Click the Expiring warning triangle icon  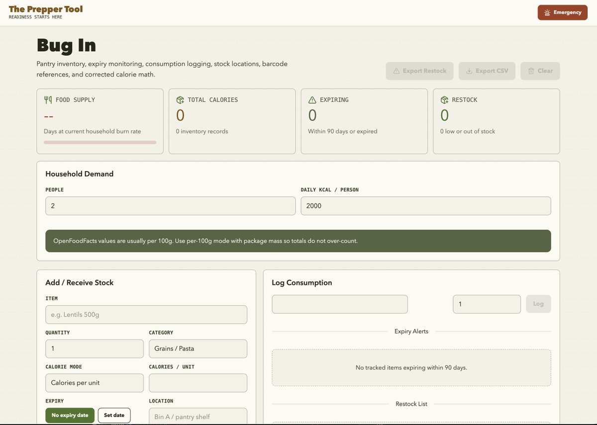click(x=312, y=100)
